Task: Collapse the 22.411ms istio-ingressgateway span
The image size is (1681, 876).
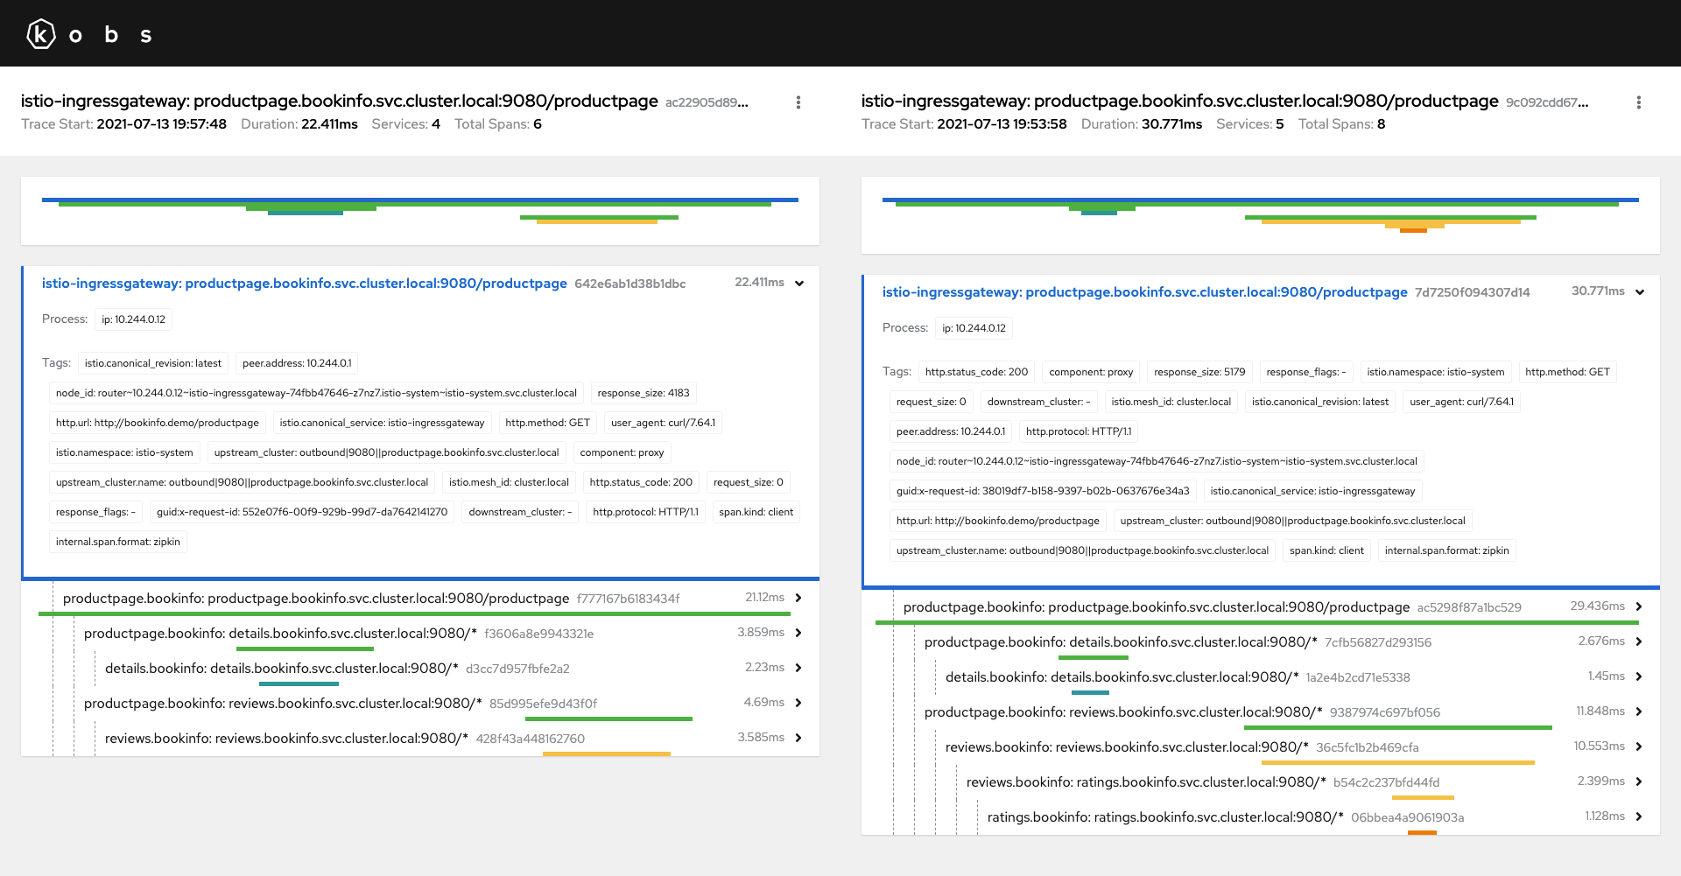Action: (799, 283)
